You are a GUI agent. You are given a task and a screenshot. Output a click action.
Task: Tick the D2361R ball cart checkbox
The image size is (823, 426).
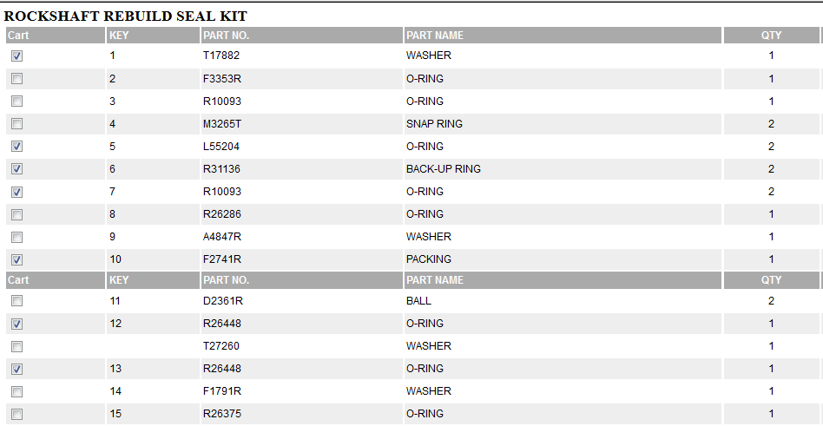click(x=17, y=301)
